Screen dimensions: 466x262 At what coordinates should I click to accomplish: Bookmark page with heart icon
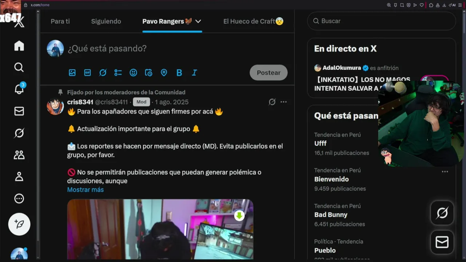[422, 5]
